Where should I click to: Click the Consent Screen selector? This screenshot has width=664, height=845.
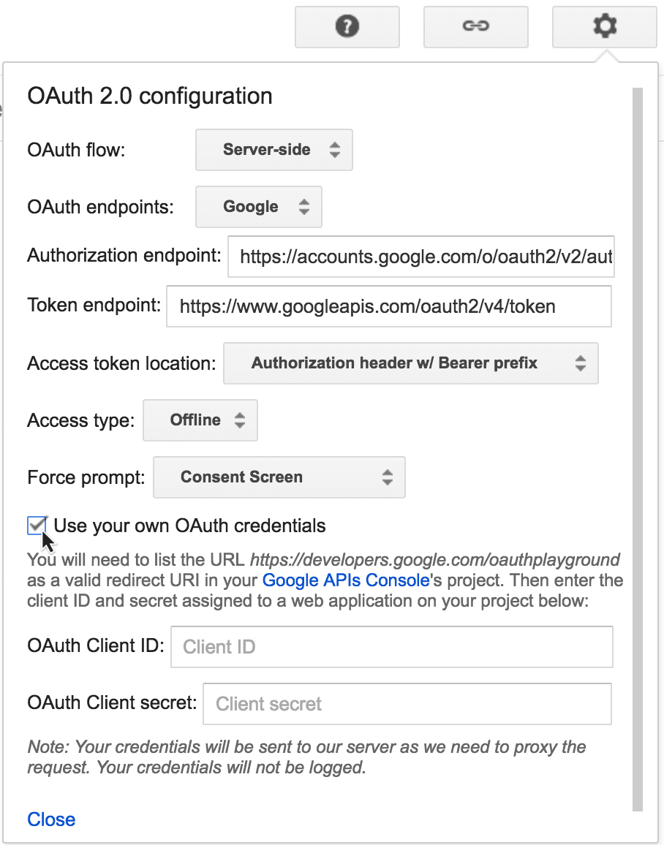pyautogui.click(x=279, y=477)
